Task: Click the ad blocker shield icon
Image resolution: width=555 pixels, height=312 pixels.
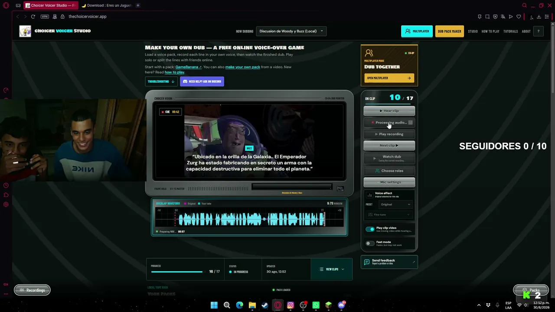Action: [x=495, y=16]
